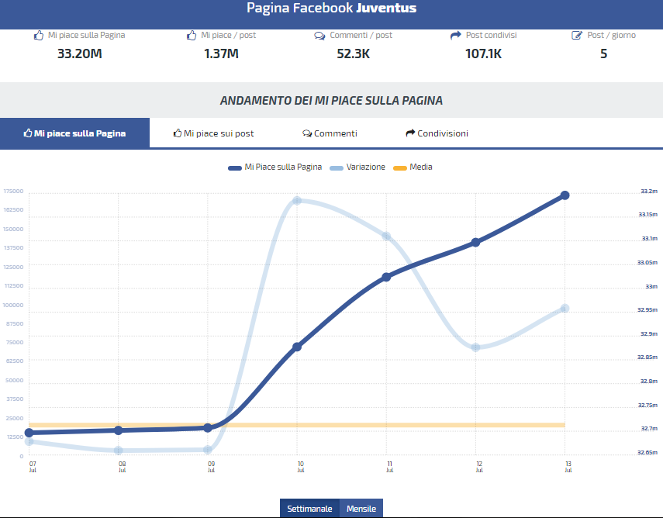This screenshot has width=663, height=518.
Task: Click speech bubble icon beside Commenti / post
Action: point(319,36)
